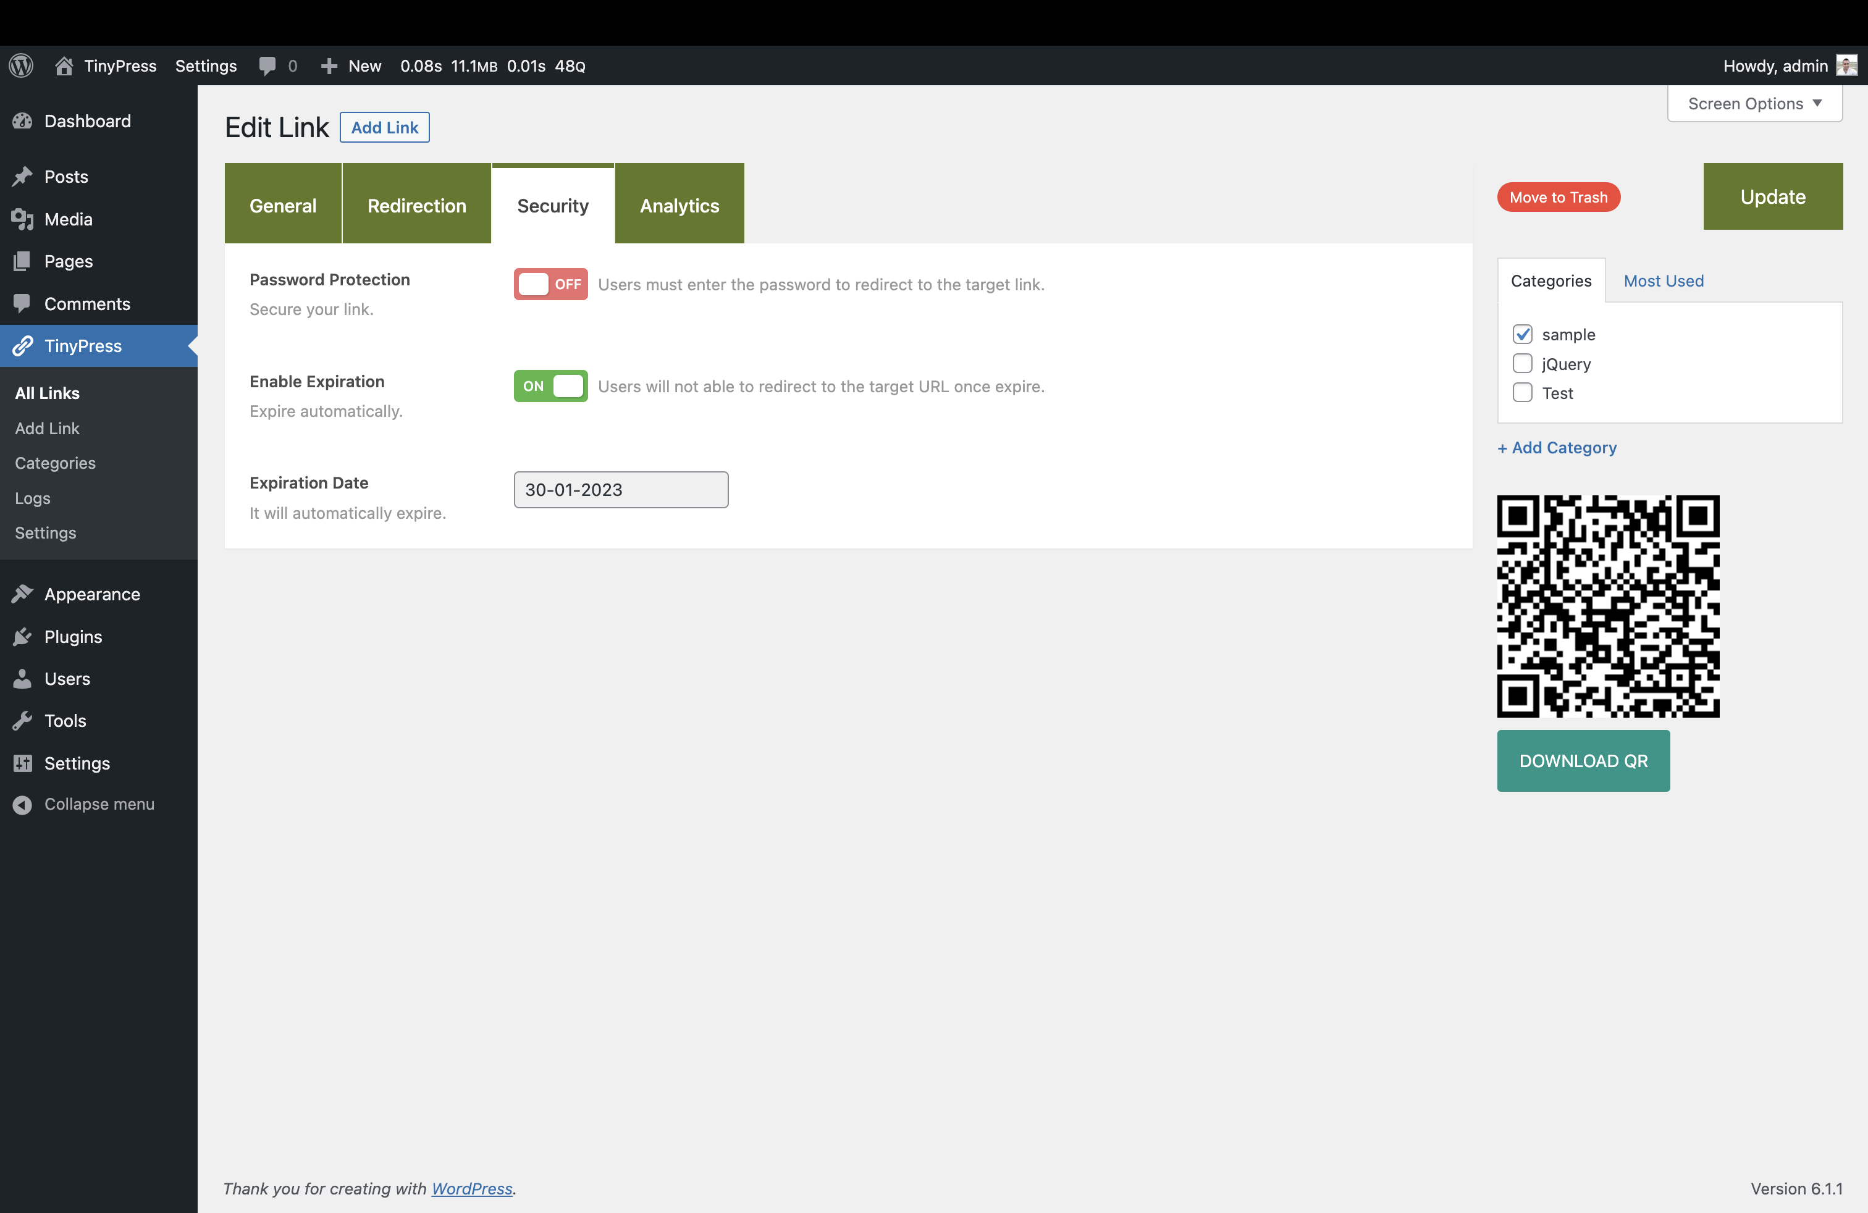
Task: Click the Collapse menu label
Action: click(99, 804)
